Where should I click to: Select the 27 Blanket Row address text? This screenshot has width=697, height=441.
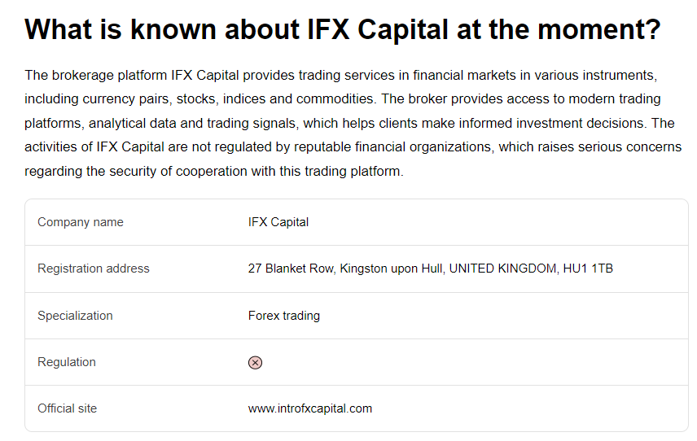point(430,269)
